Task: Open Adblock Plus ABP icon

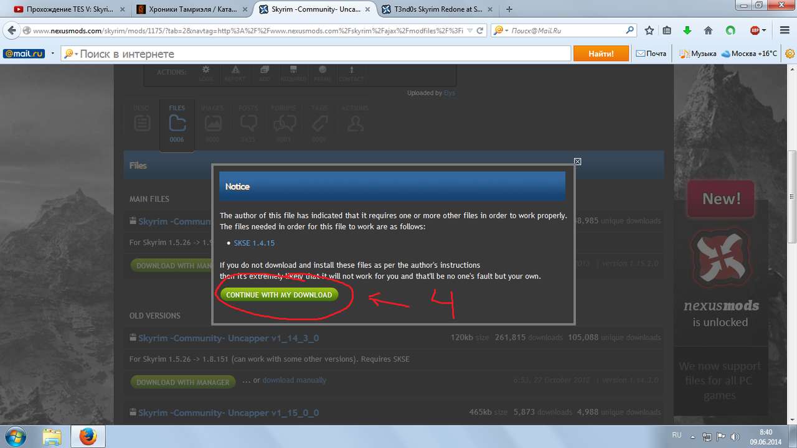Action: (x=754, y=30)
